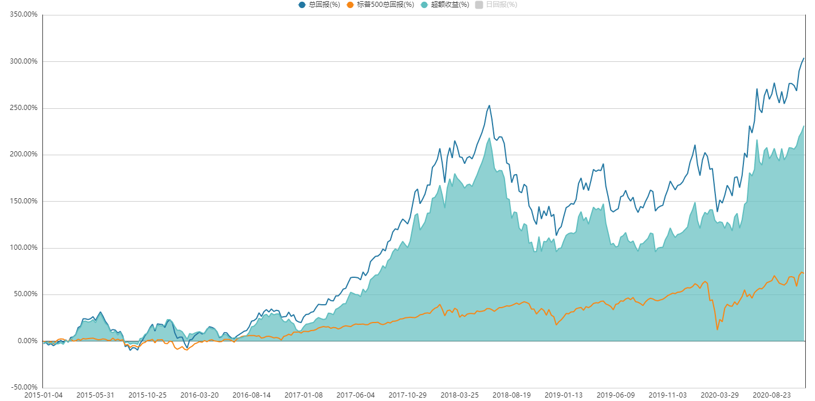Click the 2016-08-14 x-axis date label
This screenshot has width=815, height=401.
tap(251, 395)
